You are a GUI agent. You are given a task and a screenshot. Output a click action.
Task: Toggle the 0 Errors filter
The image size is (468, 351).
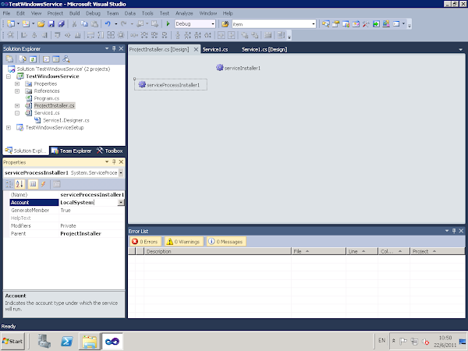click(145, 242)
